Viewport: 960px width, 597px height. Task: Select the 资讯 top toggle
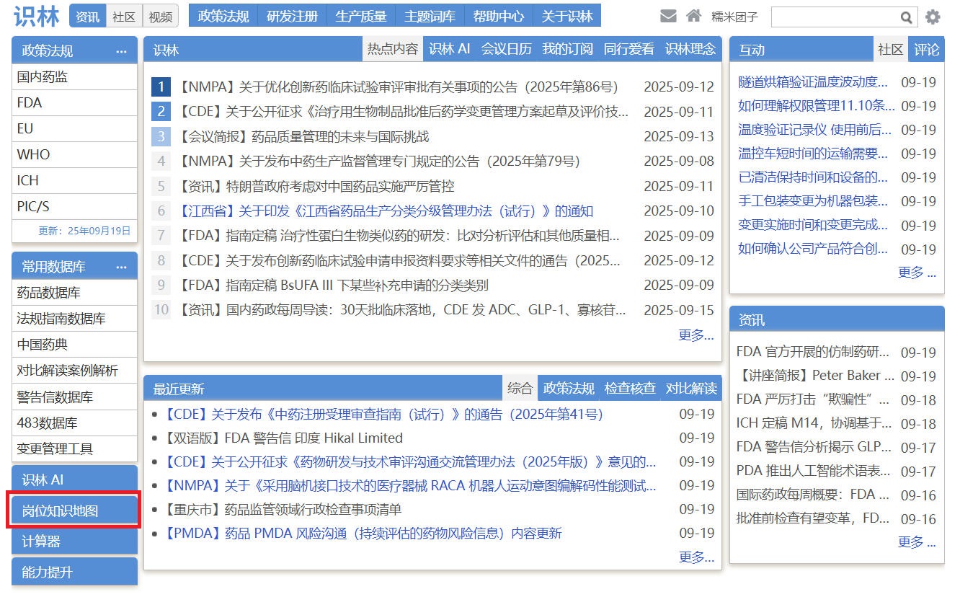click(88, 17)
